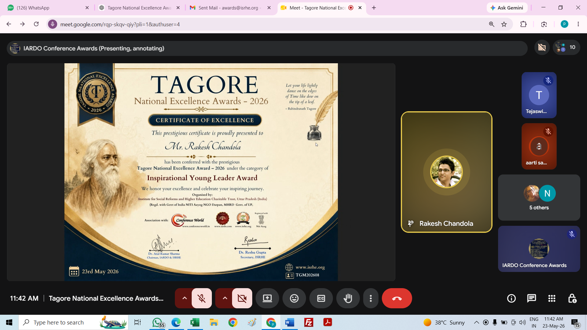The image size is (587, 330).
Task: Open the in-call chat panel
Action: (x=532, y=298)
